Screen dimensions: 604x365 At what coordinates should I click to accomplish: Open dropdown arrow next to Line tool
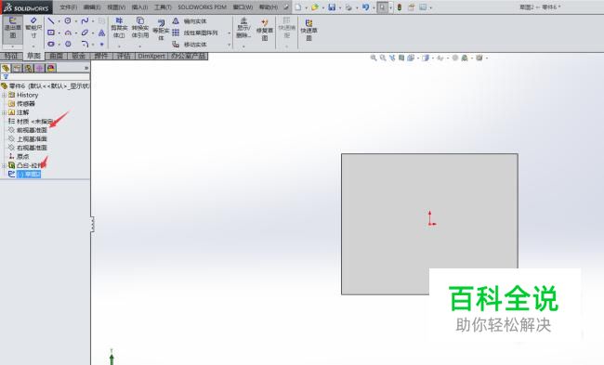[x=59, y=21]
